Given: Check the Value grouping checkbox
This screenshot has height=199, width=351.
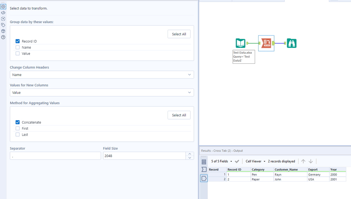Looking at the screenshot, I should [18, 53].
